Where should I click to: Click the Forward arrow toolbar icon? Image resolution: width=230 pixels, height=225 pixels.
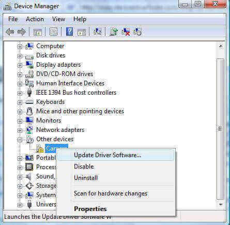tap(22, 32)
